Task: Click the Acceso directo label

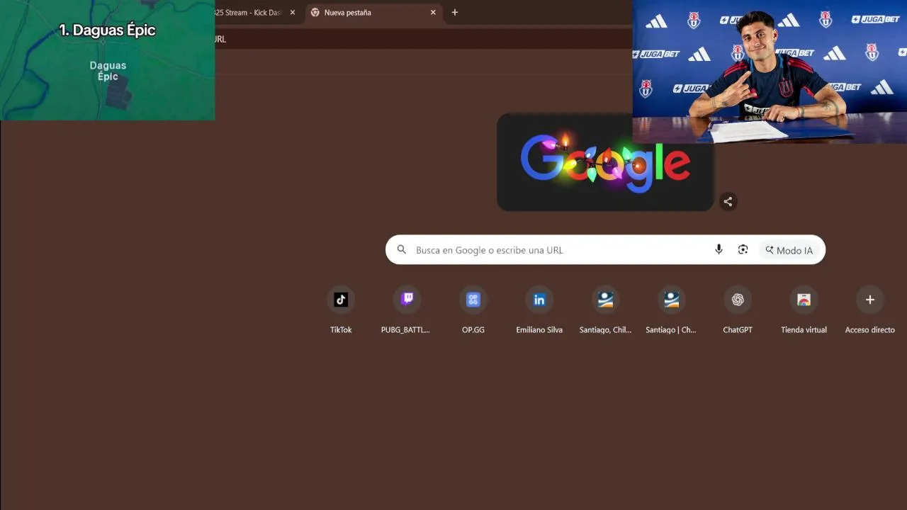Action: click(870, 330)
